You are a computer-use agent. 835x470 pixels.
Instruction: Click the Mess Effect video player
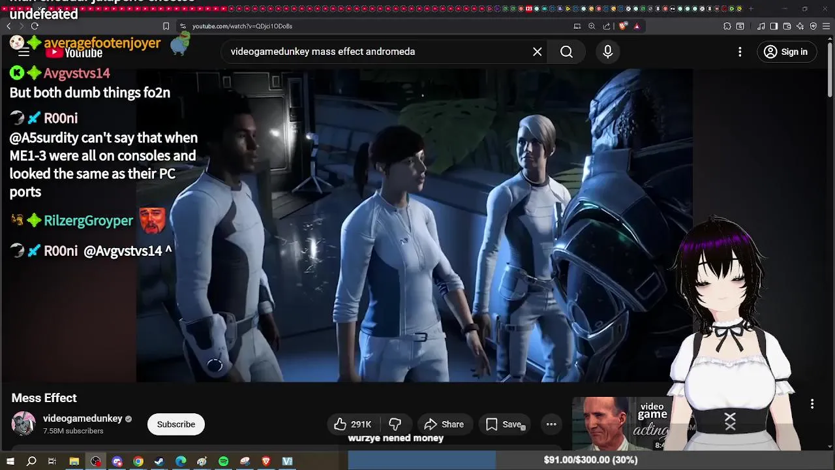coord(414,225)
